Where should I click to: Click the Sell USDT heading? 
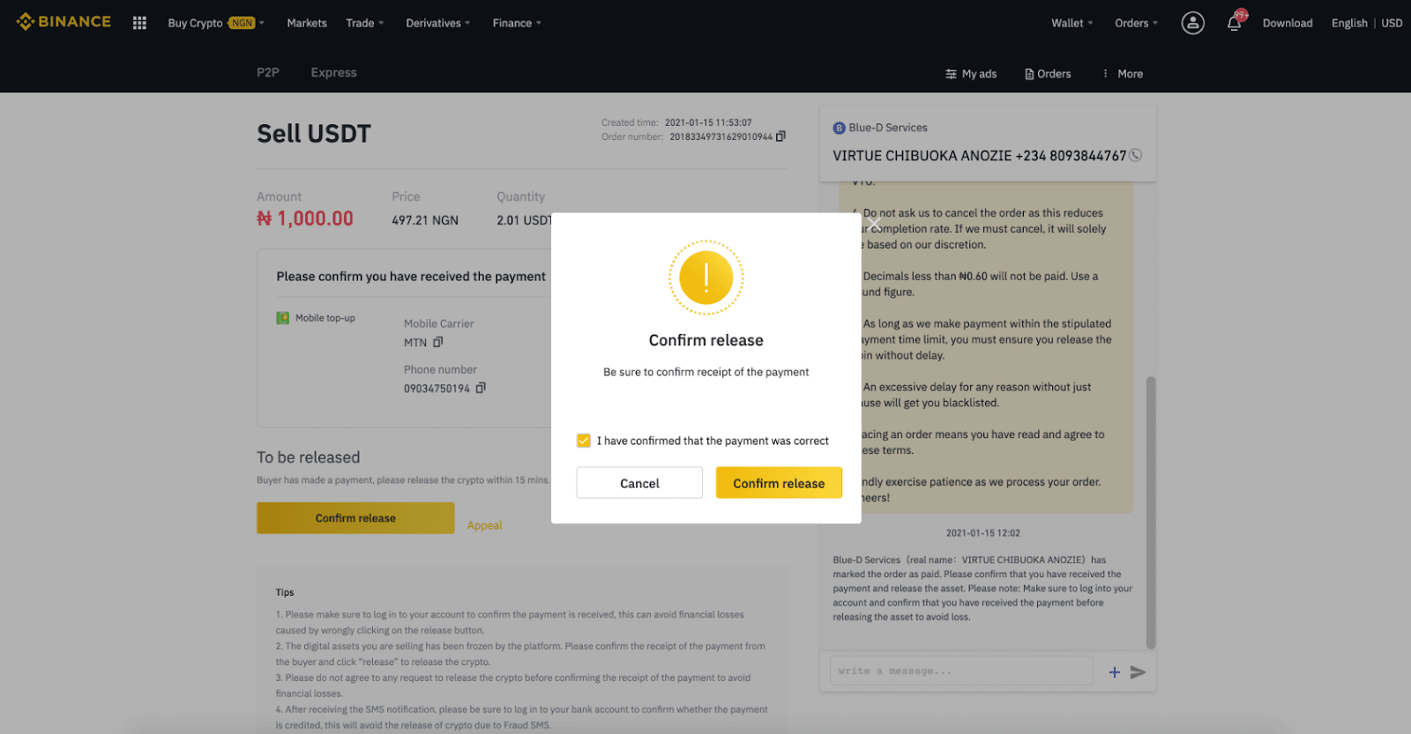pyautogui.click(x=314, y=134)
